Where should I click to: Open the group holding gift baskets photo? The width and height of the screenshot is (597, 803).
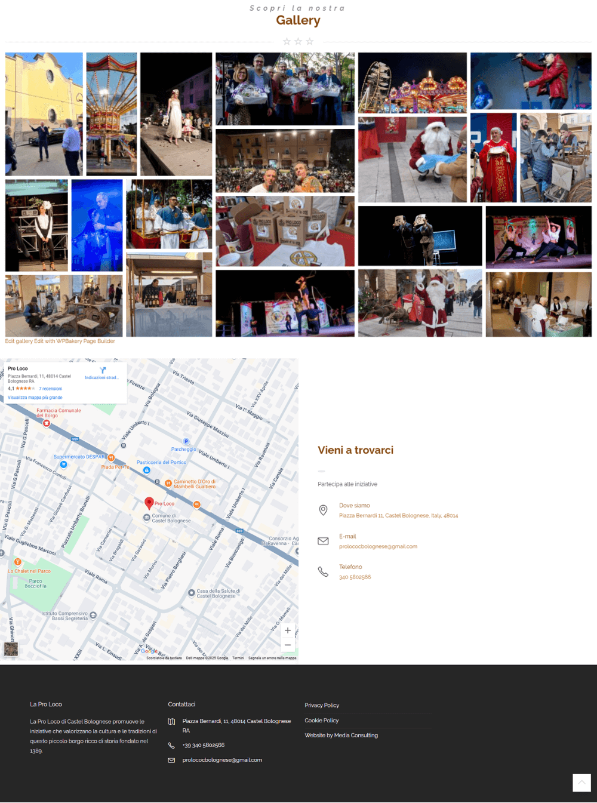285,89
